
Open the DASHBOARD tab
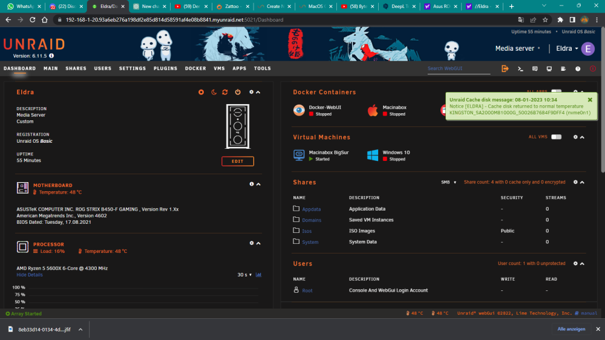click(x=20, y=68)
